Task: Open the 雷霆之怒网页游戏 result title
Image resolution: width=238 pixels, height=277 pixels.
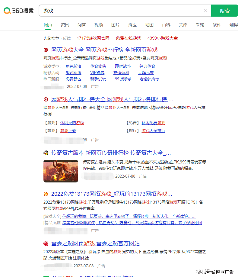Action: click(95, 243)
